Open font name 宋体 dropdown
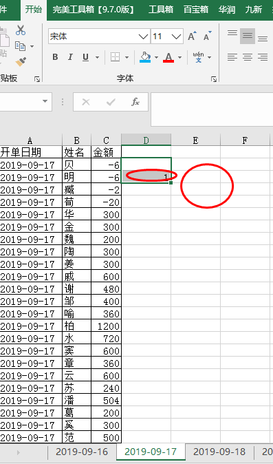 [144, 36]
